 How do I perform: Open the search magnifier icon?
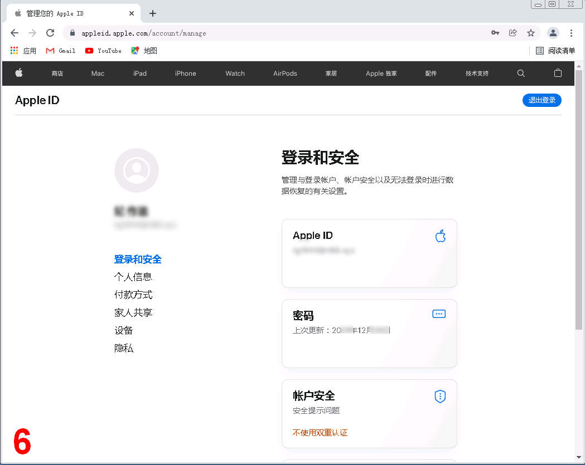[521, 73]
